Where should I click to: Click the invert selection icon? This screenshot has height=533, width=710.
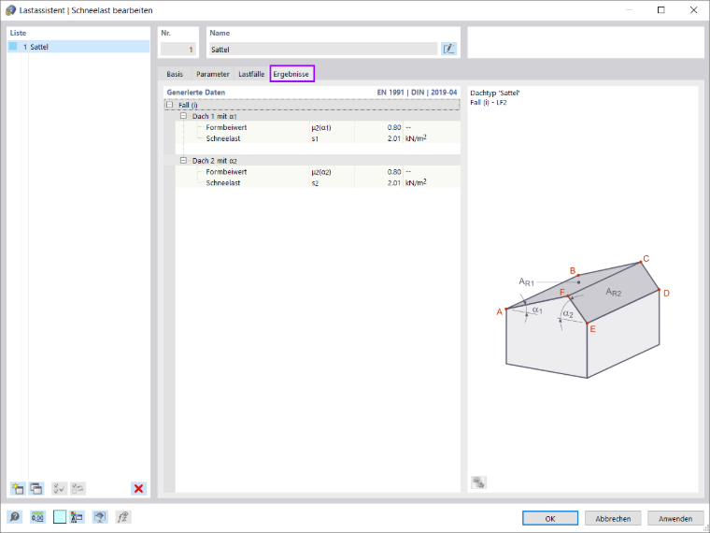pyautogui.click(x=78, y=488)
